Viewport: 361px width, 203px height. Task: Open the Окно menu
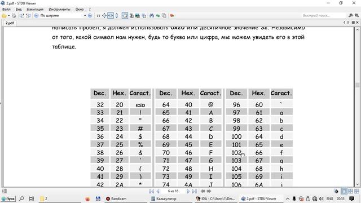[80, 10]
